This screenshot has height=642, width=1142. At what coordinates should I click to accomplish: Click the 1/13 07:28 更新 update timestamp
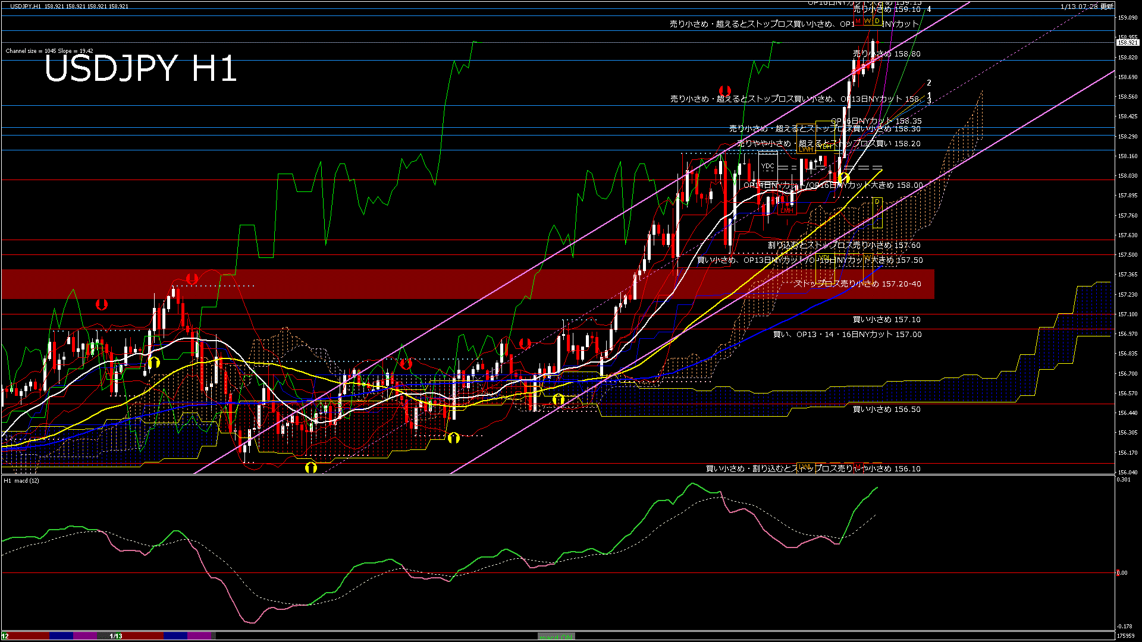(x=1087, y=7)
